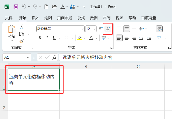The image size is (172, 119).
Task: Open the font name box 微软雅黑
Action: (x=60, y=29)
